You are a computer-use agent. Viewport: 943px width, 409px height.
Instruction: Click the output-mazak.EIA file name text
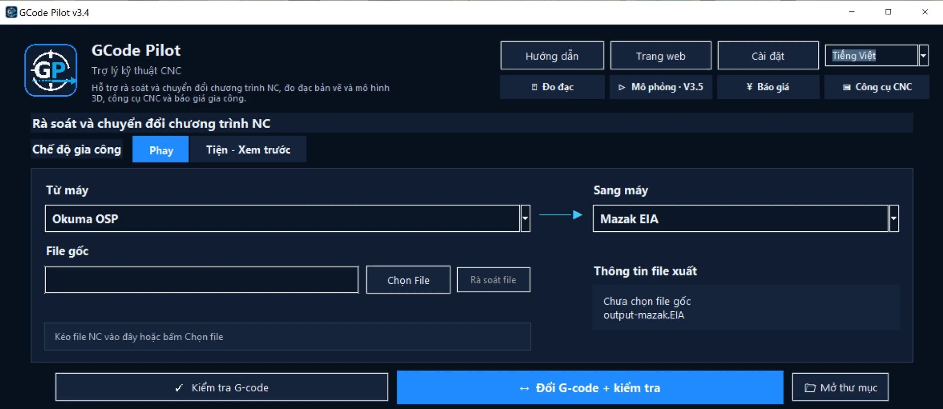point(643,315)
